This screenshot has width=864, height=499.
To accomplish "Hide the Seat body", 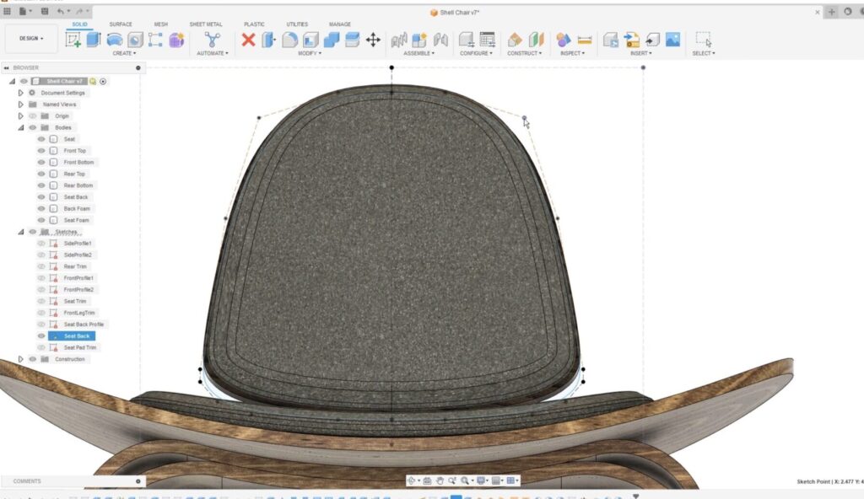I will (x=40, y=138).
